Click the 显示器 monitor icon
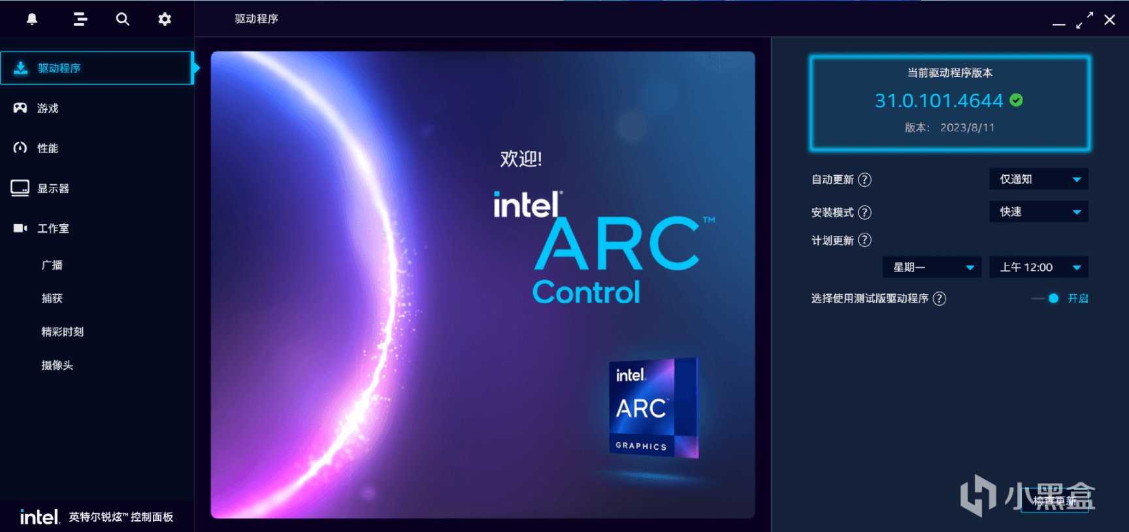1129x532 pixels. click(x=20, y=188)
